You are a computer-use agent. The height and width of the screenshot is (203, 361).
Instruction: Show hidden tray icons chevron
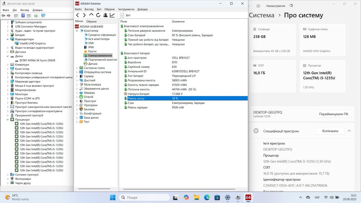pos(300,198)
